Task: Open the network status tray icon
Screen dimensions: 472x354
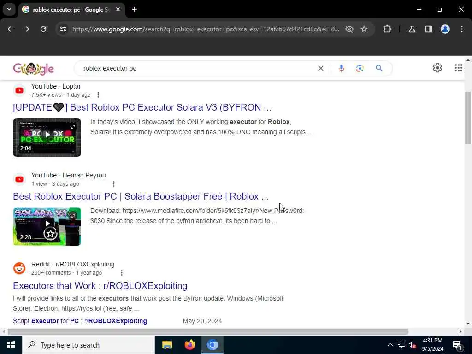Action: [401, 345]
